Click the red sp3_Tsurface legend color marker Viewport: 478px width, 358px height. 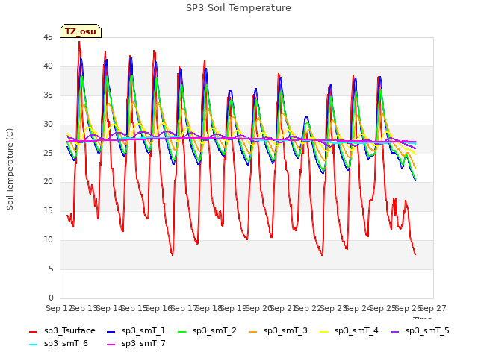(x=33, y=331)
